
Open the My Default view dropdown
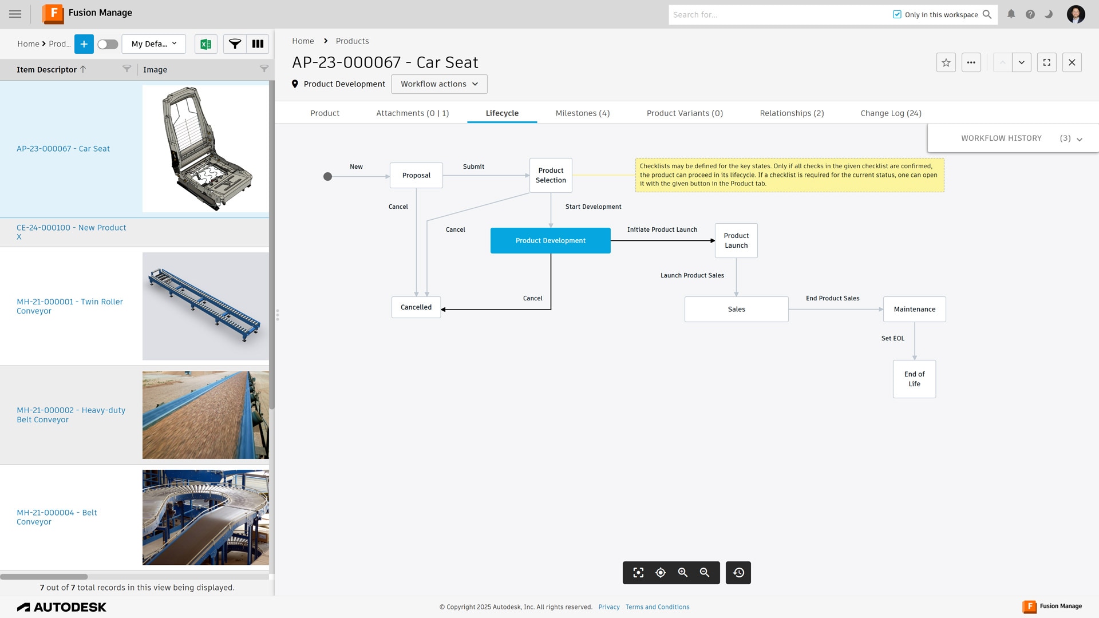click(x=153, y=44)
